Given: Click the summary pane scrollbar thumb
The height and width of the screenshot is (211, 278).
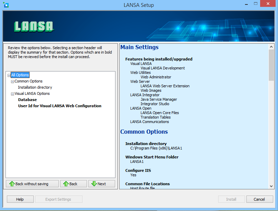Looking at the screenshot, I should (271, 65).
